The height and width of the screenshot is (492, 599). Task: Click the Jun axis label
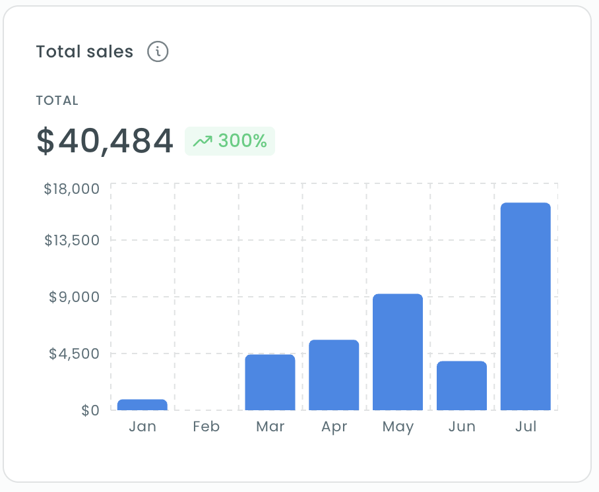[x=462, y=426]
